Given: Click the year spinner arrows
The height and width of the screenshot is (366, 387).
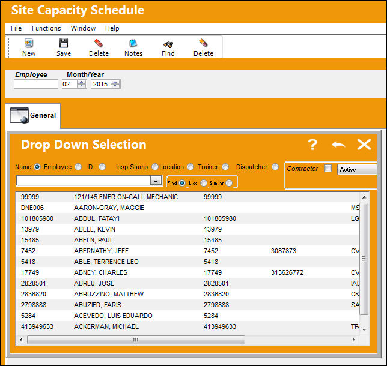Looking at the screenshot, I should point(115,84).
